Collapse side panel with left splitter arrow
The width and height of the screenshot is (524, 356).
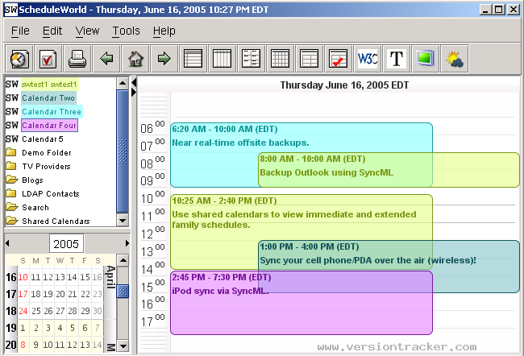(x=134, y=82)
